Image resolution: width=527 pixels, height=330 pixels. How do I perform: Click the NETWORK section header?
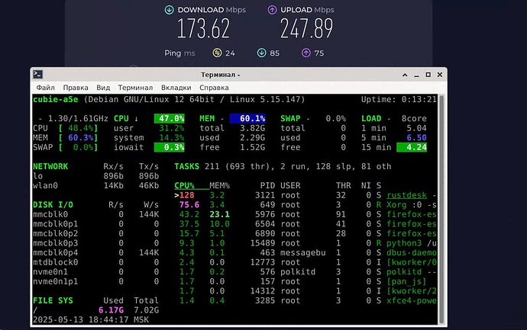pyautogui.click(x=50, y=166)
